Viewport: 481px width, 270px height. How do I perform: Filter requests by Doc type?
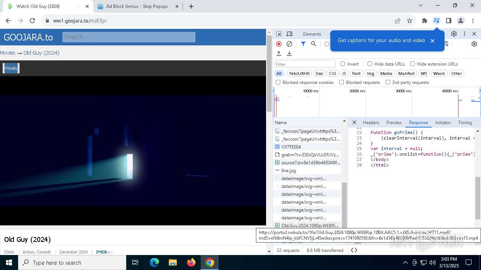coord(319,73)
